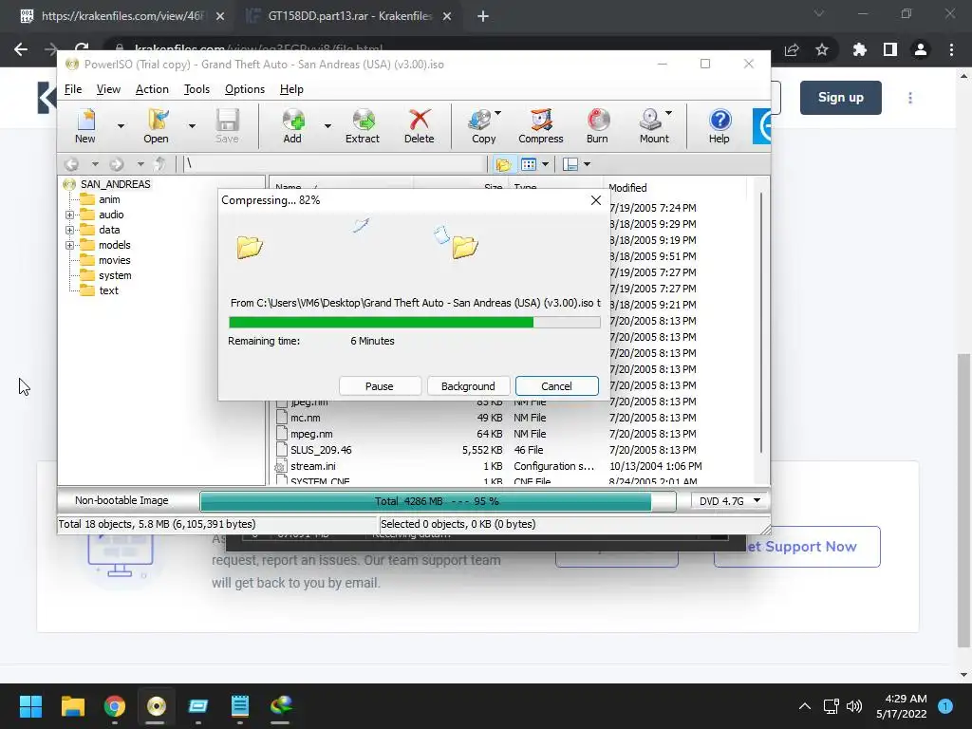Expand the data folder
The width and height of the screenshot is (972, 729).
pyautogui.click(x=69, y=230)
